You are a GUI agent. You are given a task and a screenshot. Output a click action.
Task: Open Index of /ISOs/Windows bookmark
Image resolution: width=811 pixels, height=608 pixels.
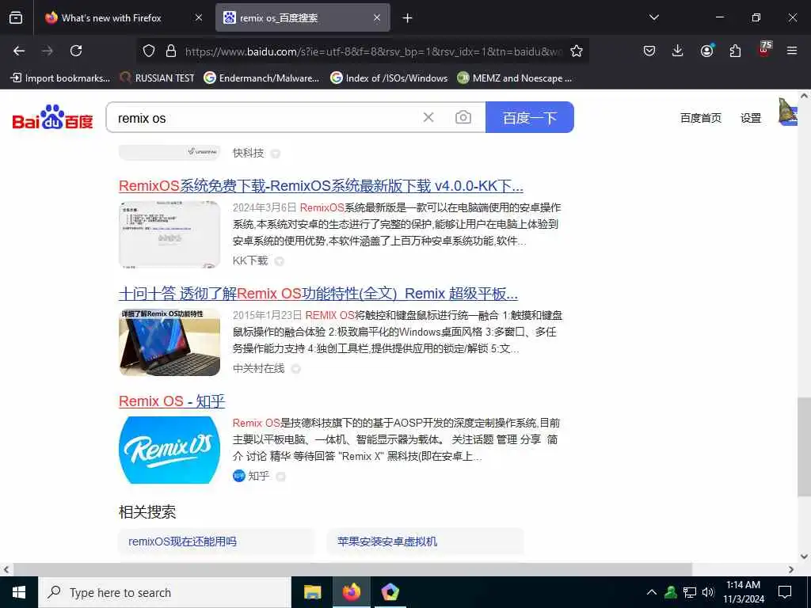[x=389, y=78]
